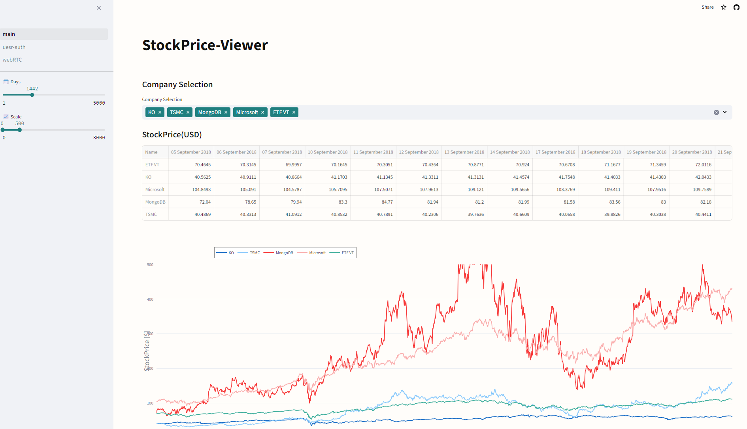Click the cell value 72.04
This screenshot has width=747, height=429.
point(191,202)
